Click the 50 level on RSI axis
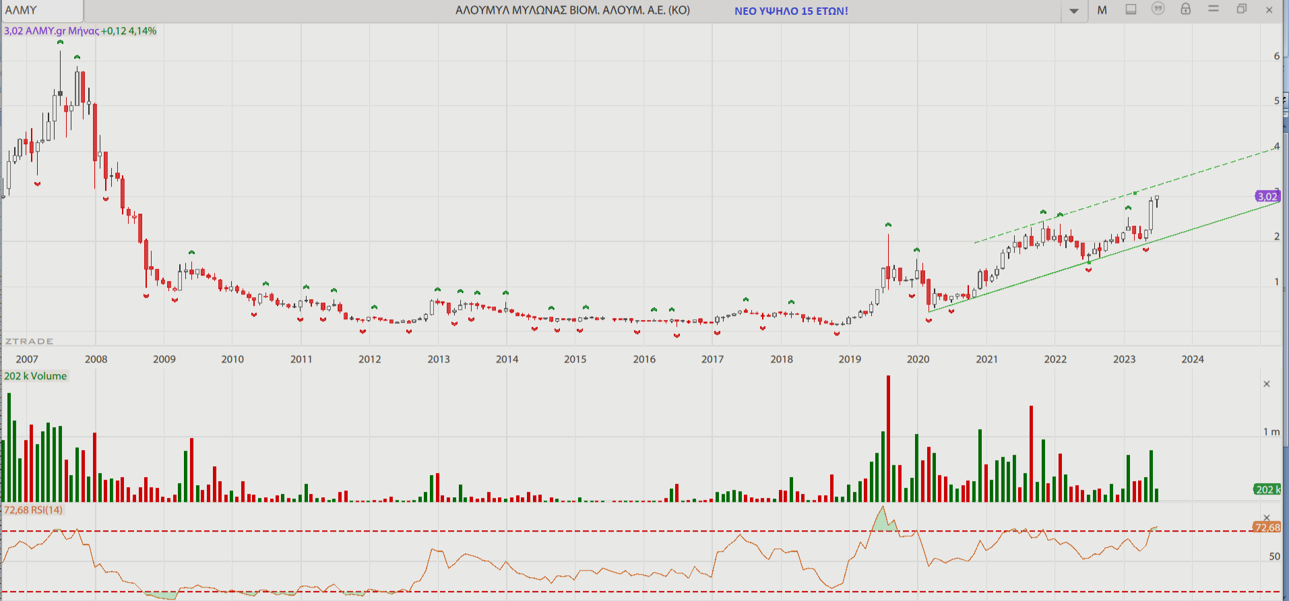 [x=1275, y=557]
